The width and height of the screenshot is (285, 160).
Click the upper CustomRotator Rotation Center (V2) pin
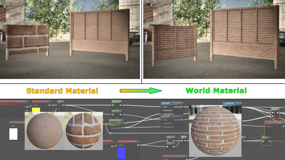[x=162, y=111]
